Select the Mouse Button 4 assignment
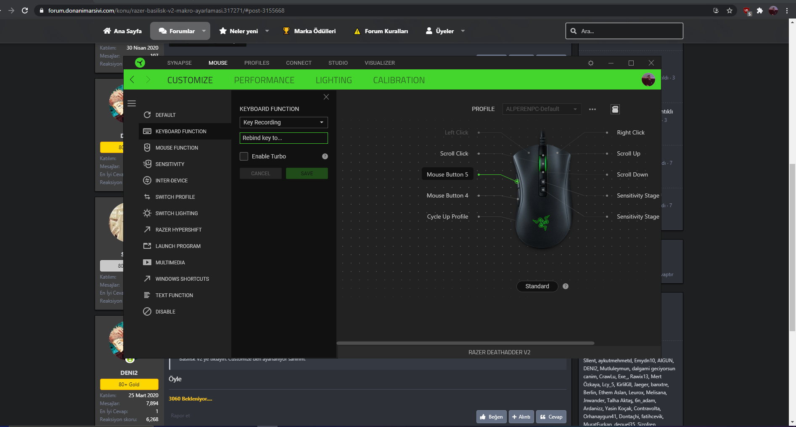The width and height of the screenshot is (796, 427). point(447,195)
